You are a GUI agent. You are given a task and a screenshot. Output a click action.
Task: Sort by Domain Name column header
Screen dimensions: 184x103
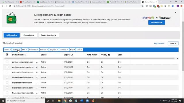point(19,55)
